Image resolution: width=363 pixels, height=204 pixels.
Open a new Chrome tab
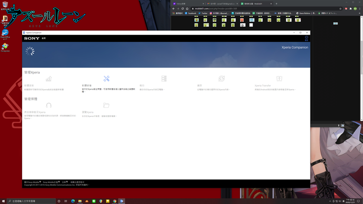click(276, 4)
